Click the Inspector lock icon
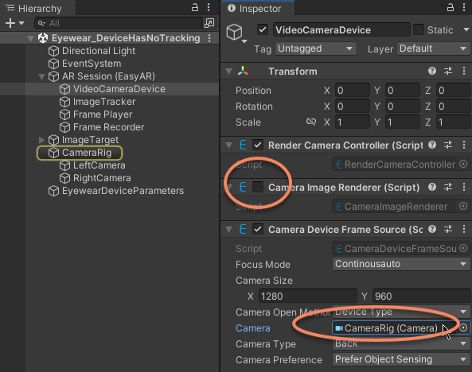This screenshot has height=372, width=472. [x=451, y=7]
